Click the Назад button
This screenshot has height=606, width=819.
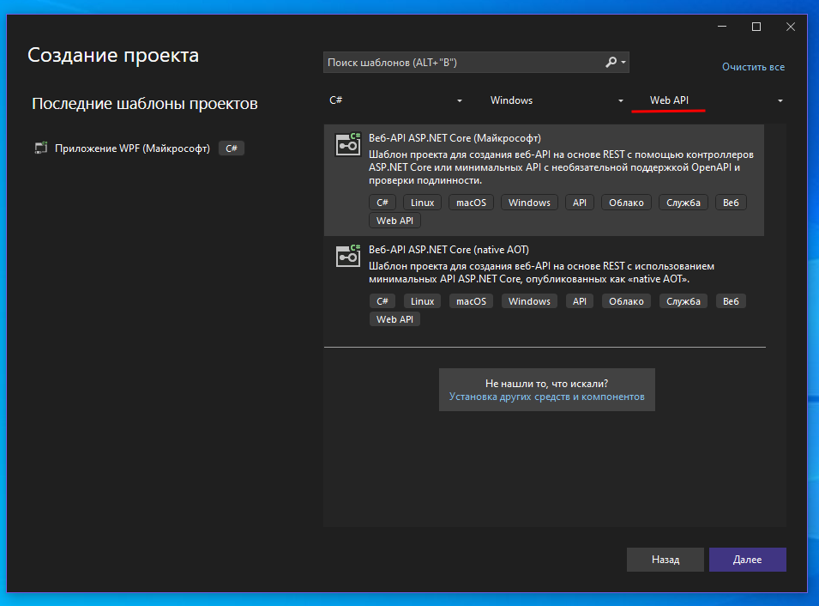[x=665, y=560]
